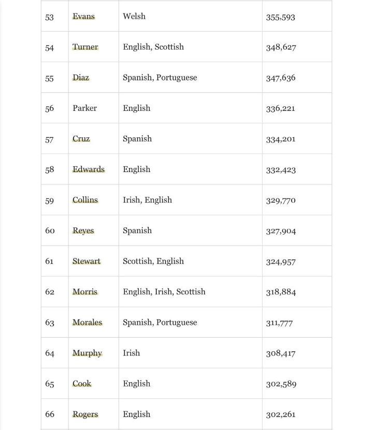
Task: Open the Diaz surname link
Action: coord(81,78)
